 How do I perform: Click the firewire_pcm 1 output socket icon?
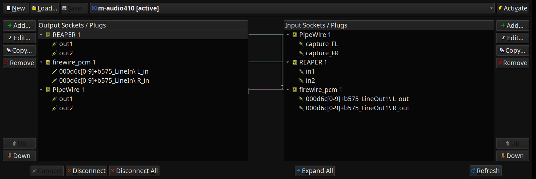tap(48, 62)
